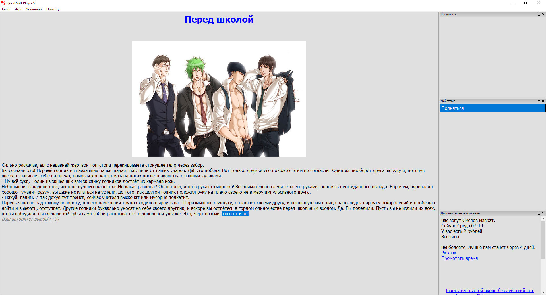Click the scroll up arrow in description panel
This screenshot has width=546, height=295.
[x=543, y=219]
